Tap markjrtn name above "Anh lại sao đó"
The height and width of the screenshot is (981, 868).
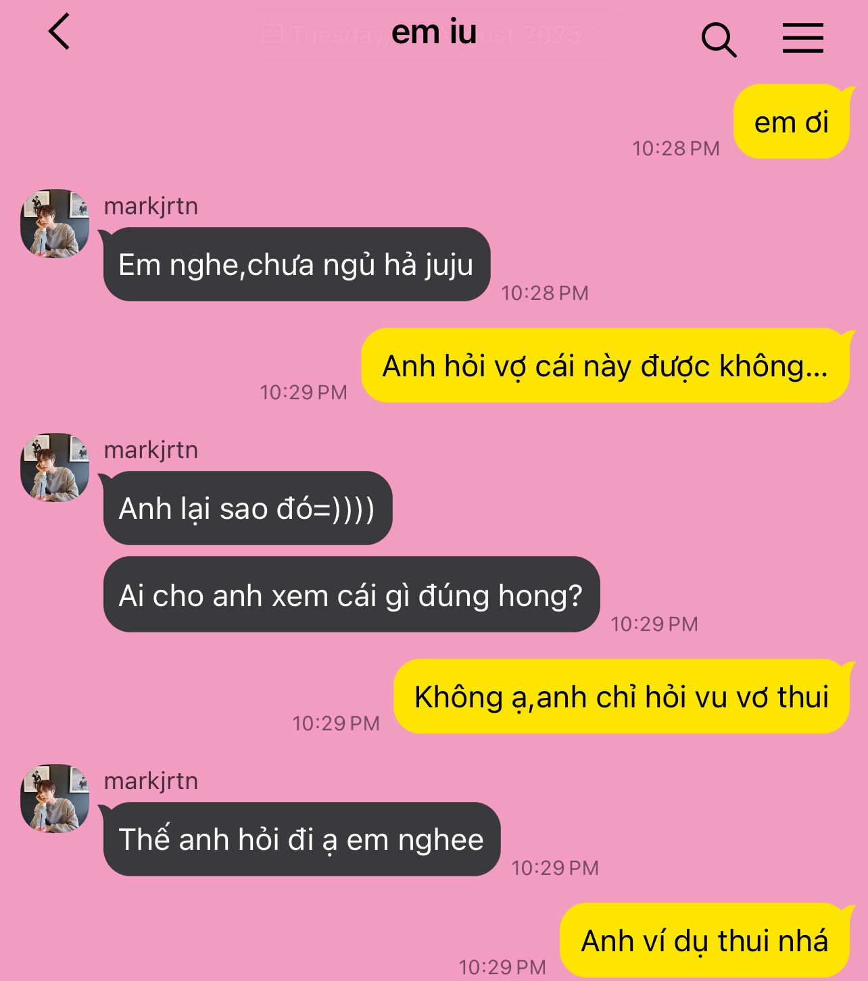pyautogui.click(x=151, y=450)
